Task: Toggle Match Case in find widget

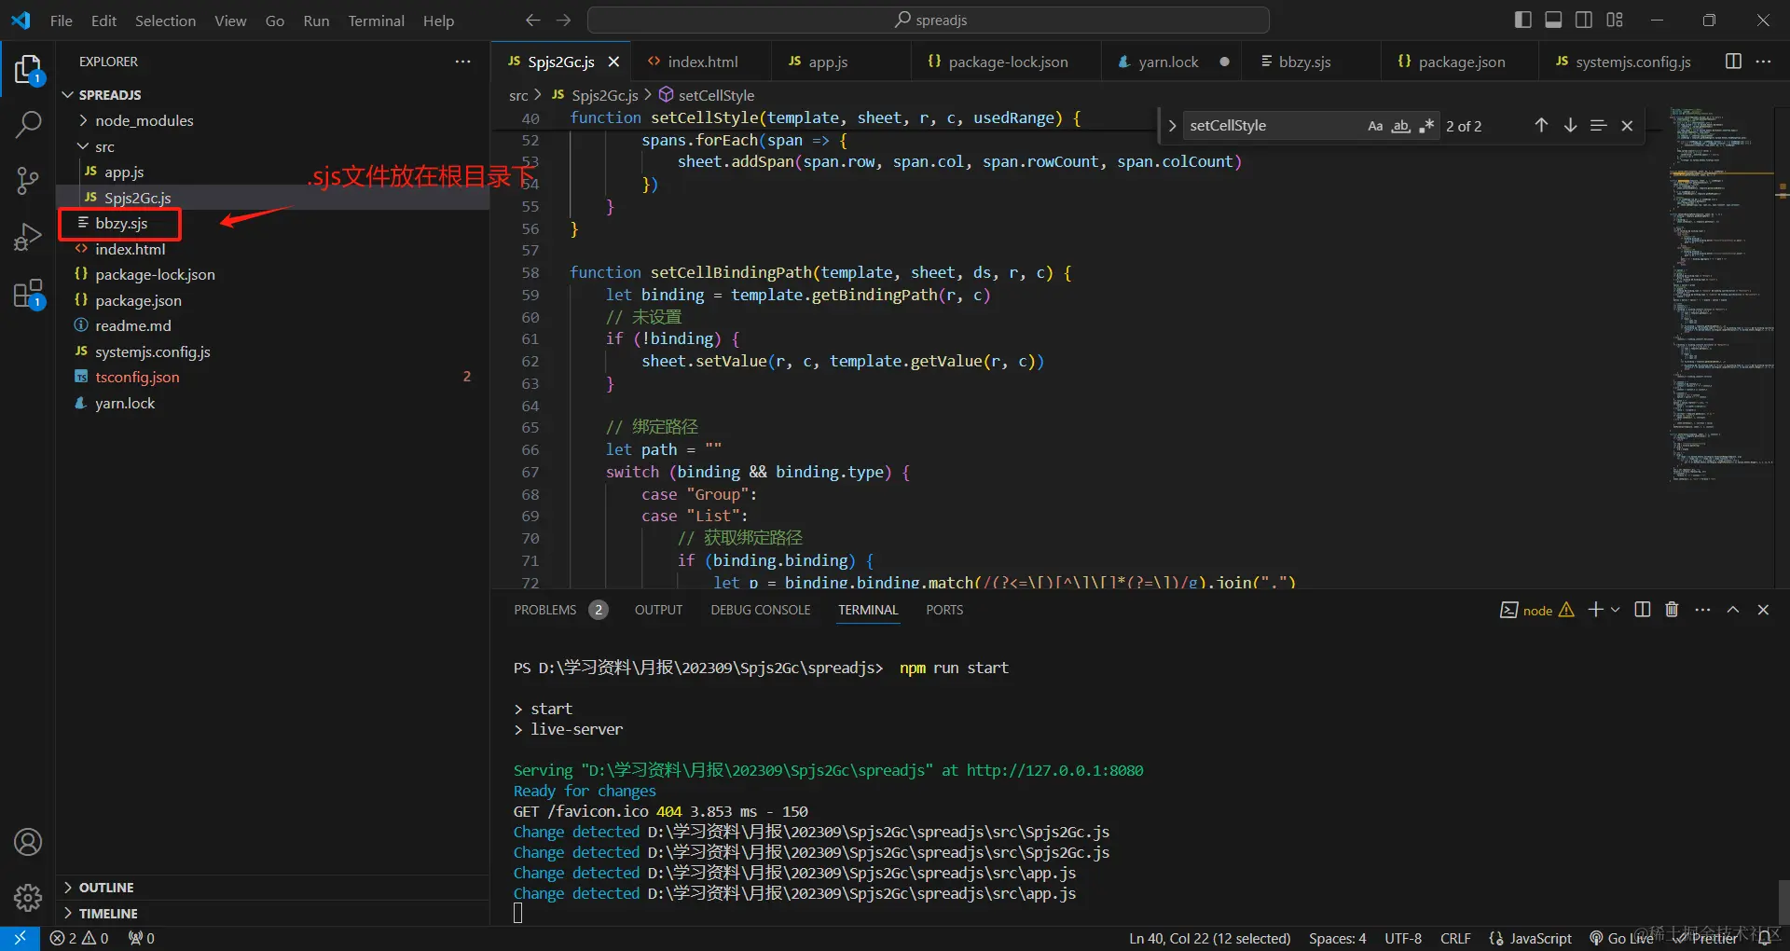Action: point(1375,126)
